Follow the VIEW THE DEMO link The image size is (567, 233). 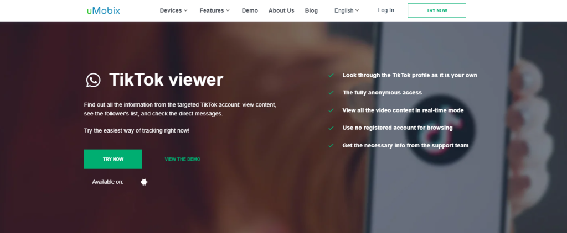click(182, 159)
